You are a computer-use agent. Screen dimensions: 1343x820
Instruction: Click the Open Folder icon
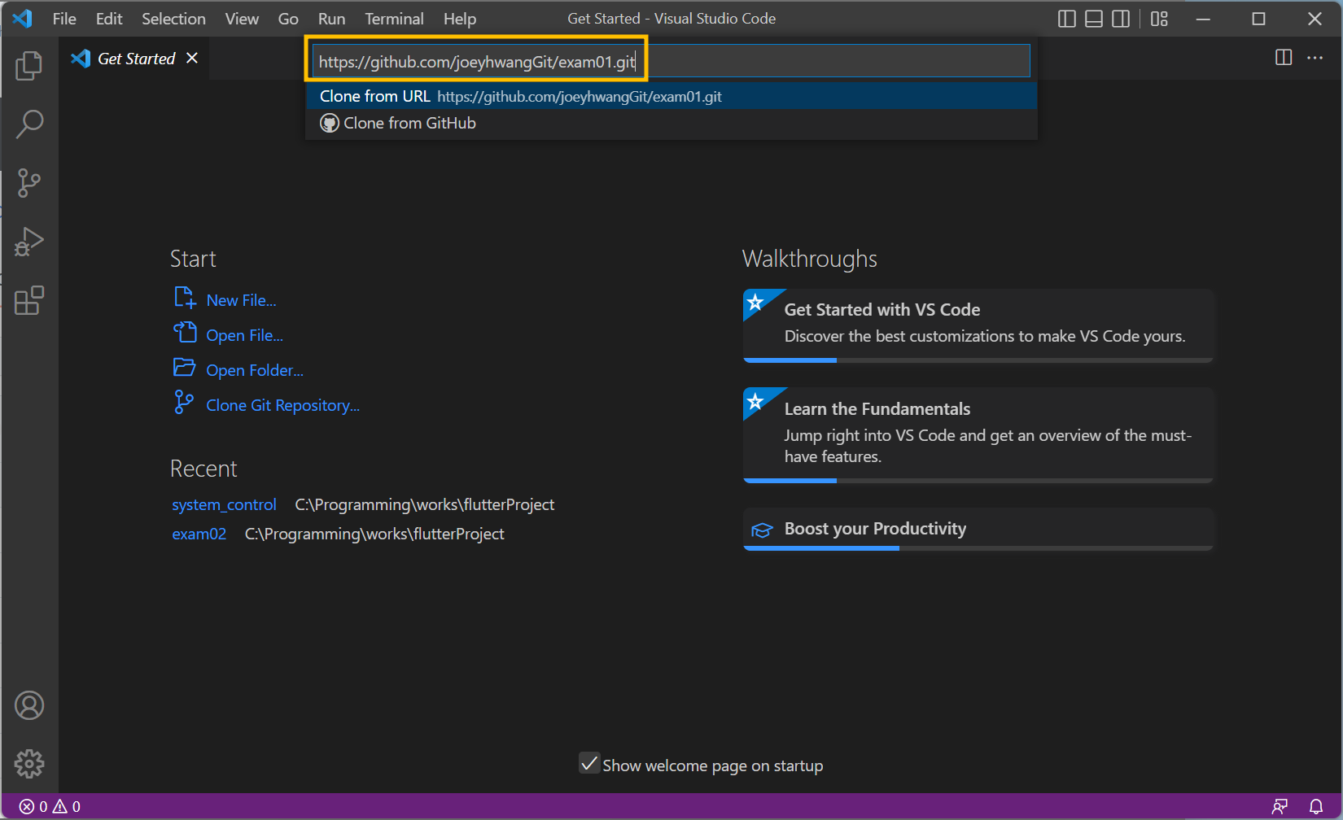(x=185, y=368)
